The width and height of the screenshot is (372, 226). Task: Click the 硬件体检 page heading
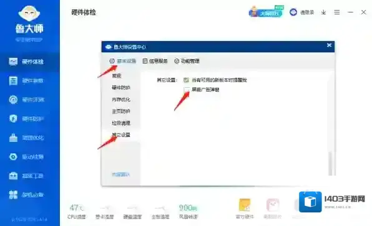click(x=84, y=12)
